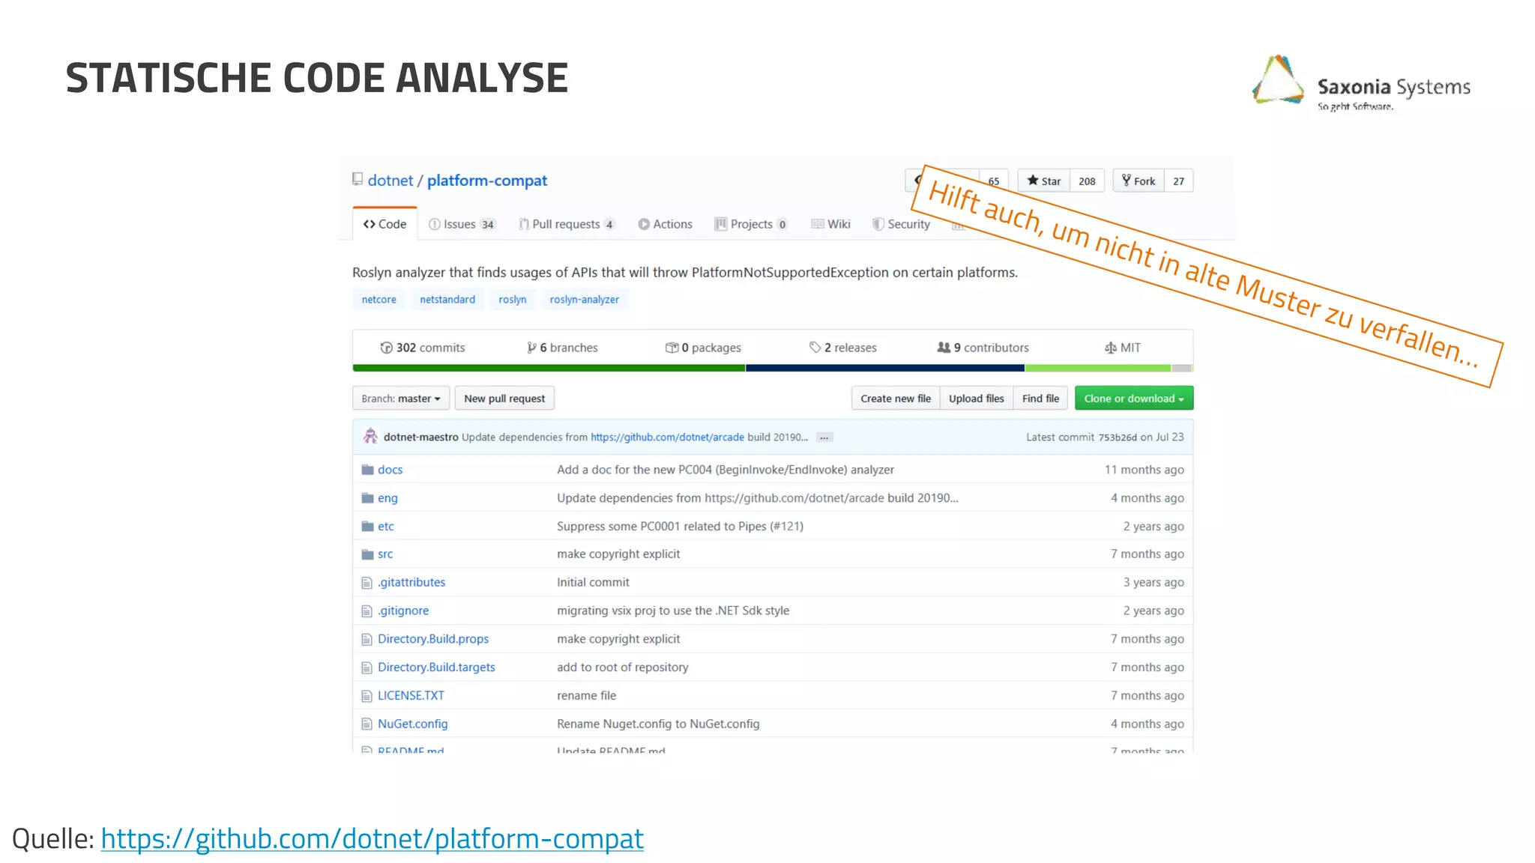Switch to the Code tab

point(384,224)
